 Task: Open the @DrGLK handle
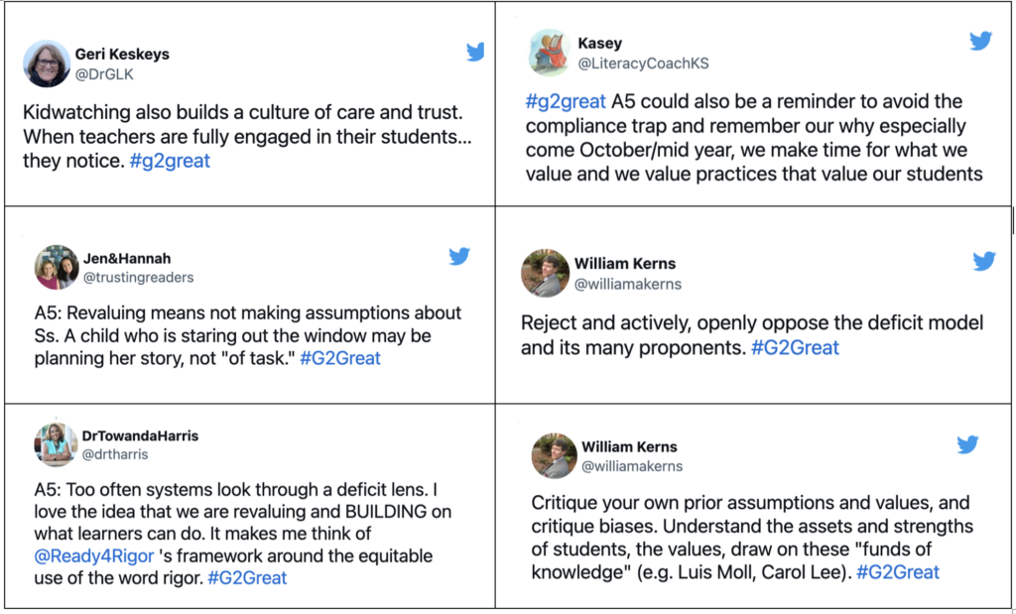pyautogui.click(x=104, y=73)
